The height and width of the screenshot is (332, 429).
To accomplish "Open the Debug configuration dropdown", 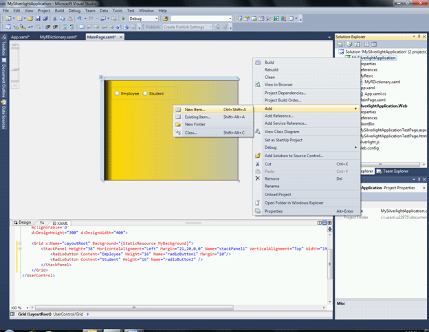I will tap(144, 19).
